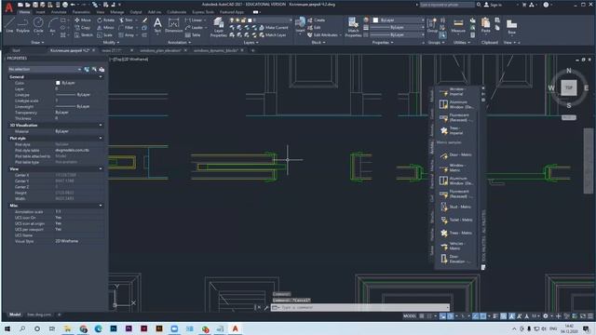Click MODEL space button in status bar
This screenshot has width=596, height=335.
pos(410,316)
